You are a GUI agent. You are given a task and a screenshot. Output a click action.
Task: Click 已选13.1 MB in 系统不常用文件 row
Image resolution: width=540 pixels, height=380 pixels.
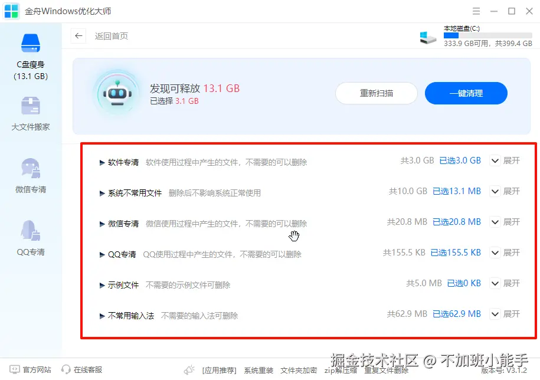click(457, 191)
